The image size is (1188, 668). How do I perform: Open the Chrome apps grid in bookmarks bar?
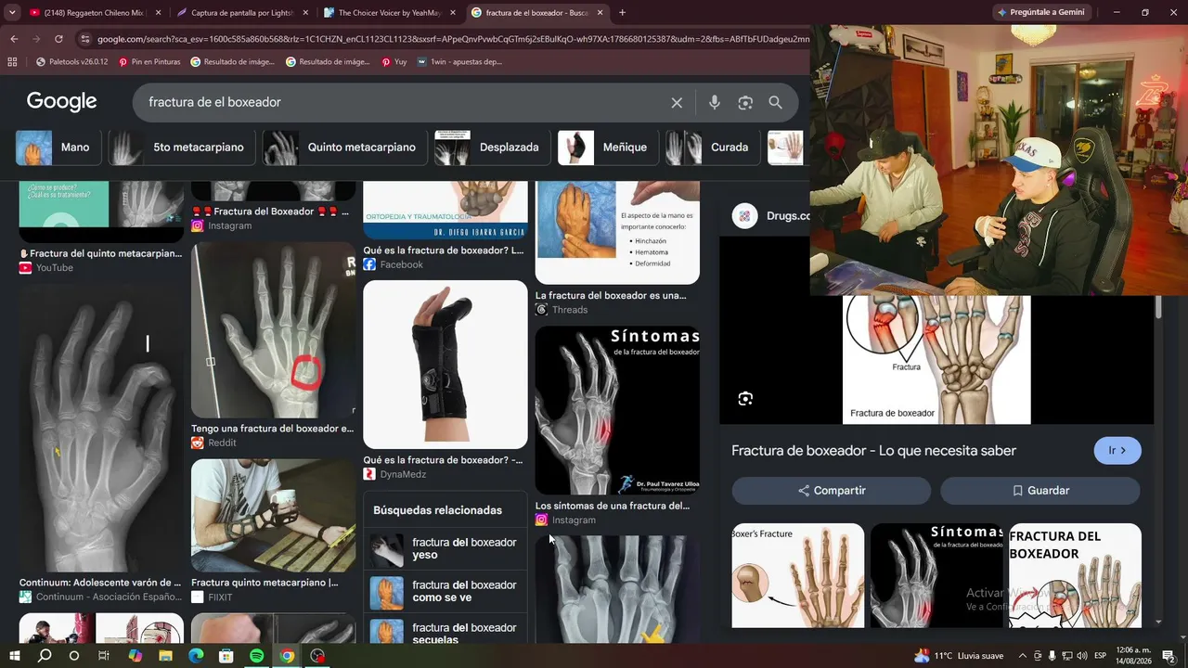point(12,62)
